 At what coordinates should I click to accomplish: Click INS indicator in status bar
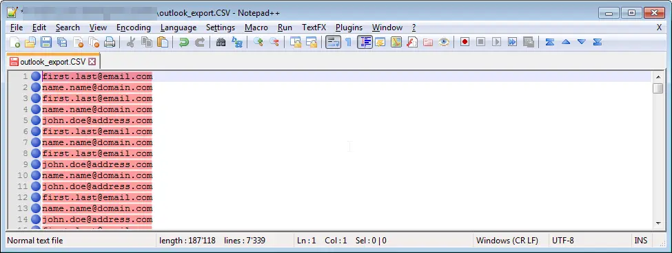(x=641, y=241)
